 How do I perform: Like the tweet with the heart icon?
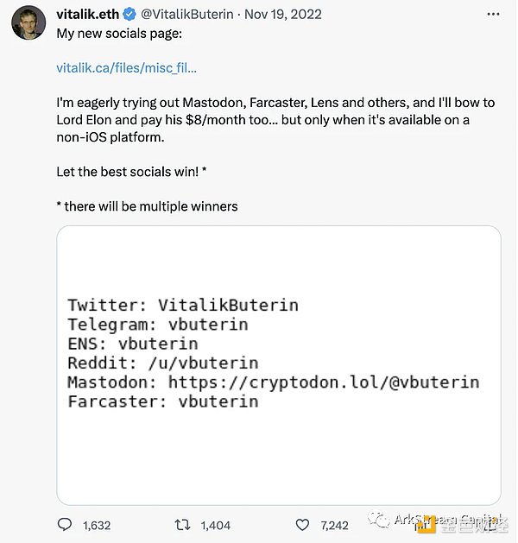pos(302,524)
